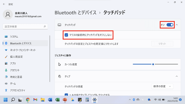Open notification badge on taskbar

[x=180, y=100]
